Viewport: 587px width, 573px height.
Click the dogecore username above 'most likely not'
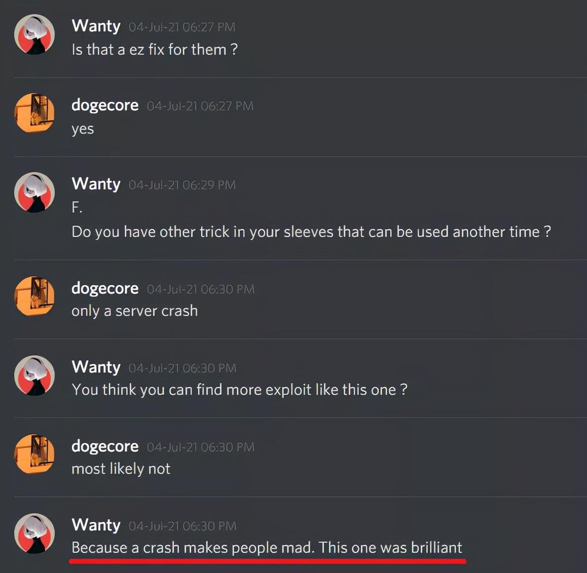(x=105, y=446)
